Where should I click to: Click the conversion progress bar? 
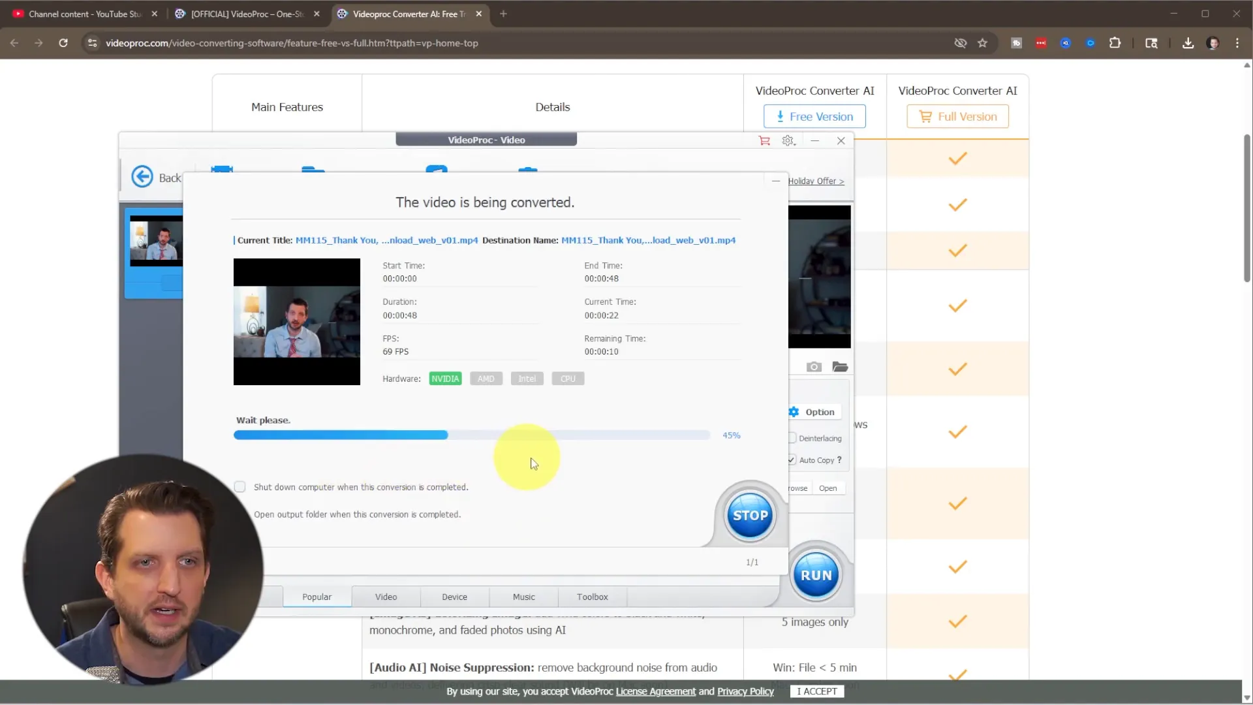tap(472, 435)
